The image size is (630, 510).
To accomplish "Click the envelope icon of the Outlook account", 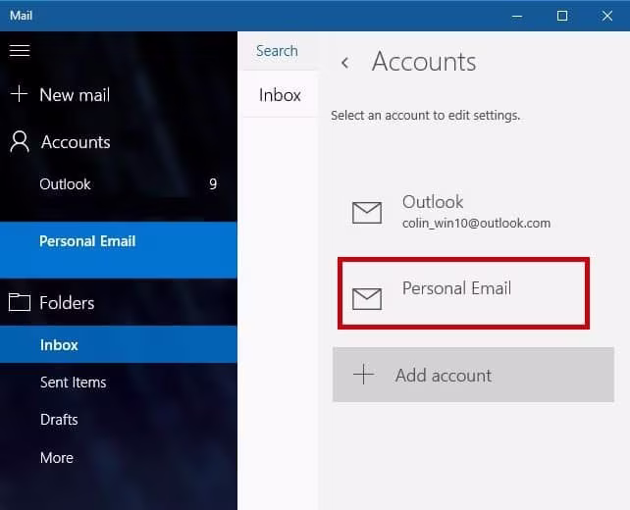I will [367, 213].
